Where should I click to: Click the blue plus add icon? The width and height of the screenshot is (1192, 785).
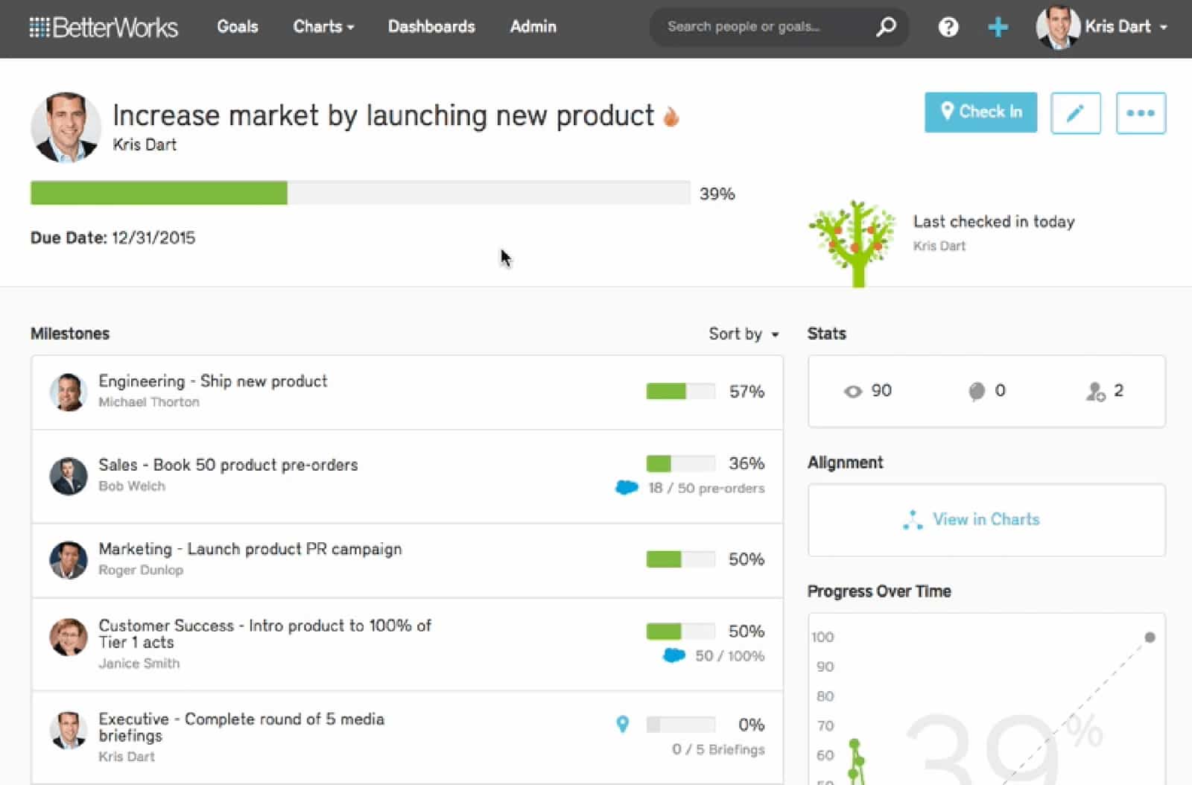pos(998,28)
